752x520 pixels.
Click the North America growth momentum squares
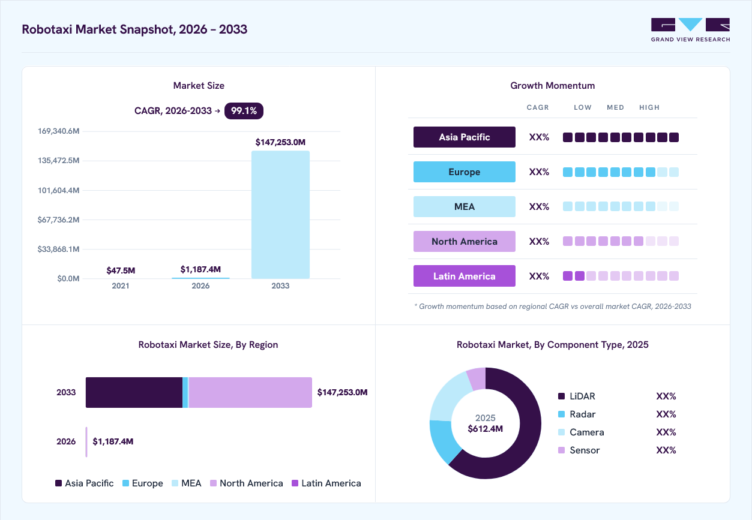[x=621, y=242]
